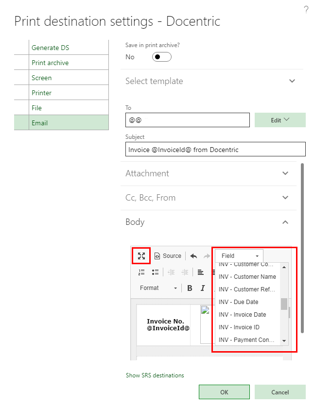Undo last edit in body editor
The height and width of the screenshot is (407, 314).
tap(193, 256)
